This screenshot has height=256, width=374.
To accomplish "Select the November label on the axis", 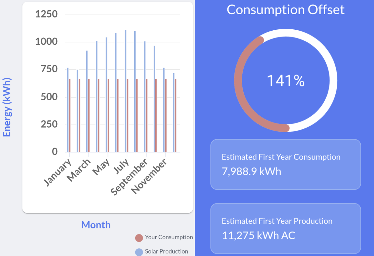I will click(149, 176).
